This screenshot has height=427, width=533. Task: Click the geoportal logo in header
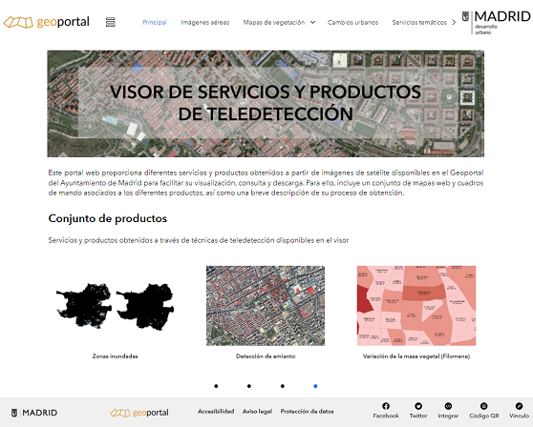tap(46, 22)
